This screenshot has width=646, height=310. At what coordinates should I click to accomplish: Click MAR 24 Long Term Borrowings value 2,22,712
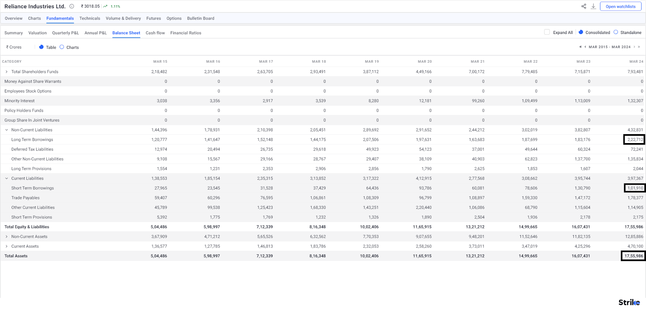coord(635,139)
